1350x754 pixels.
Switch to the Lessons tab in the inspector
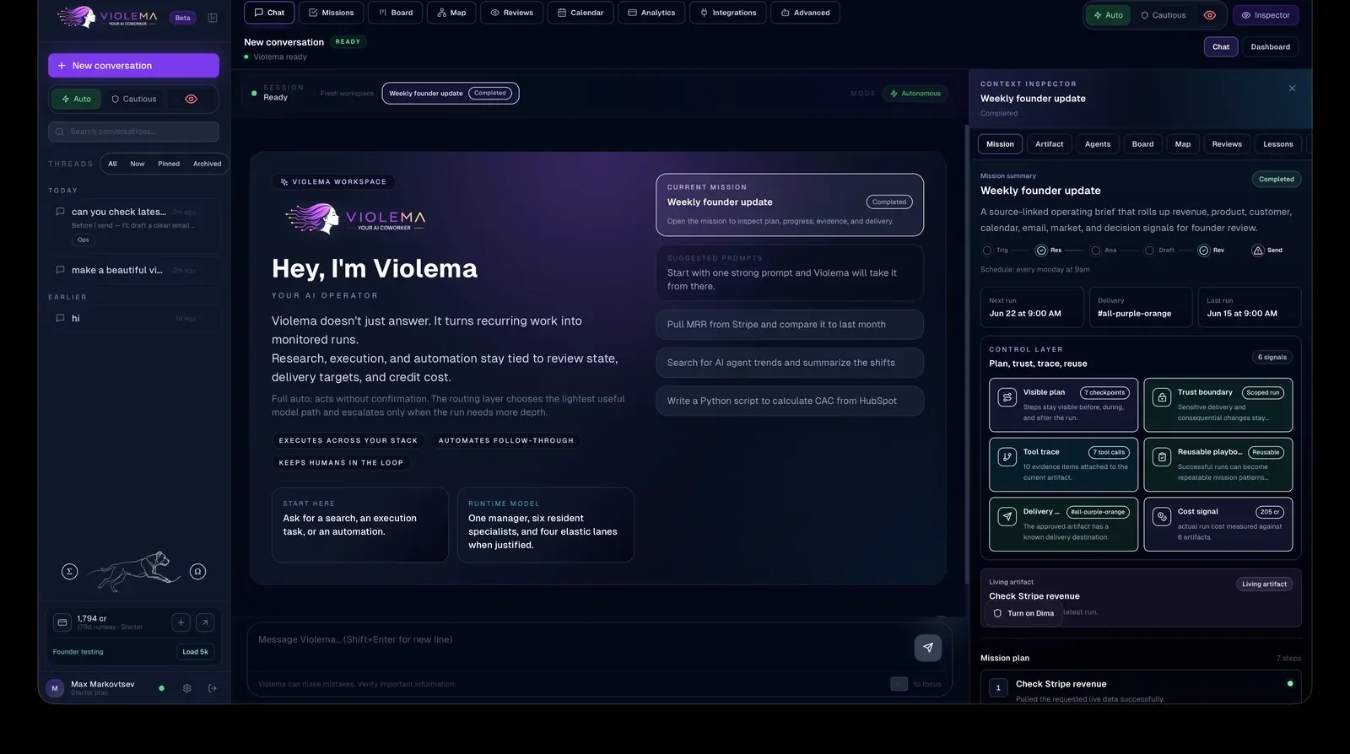coord(1277,144)
